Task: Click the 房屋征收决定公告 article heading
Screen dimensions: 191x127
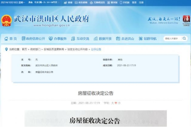Action: click(95, 93)
